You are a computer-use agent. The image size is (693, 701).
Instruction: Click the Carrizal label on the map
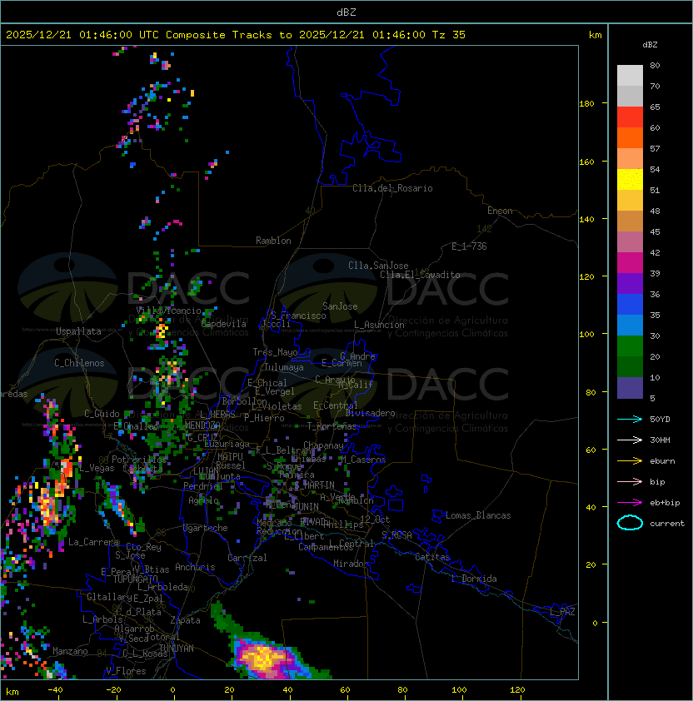pyautogui.click(x=247, y=558)
